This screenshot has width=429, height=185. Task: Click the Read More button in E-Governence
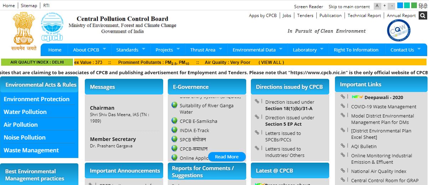click(227, 157)
